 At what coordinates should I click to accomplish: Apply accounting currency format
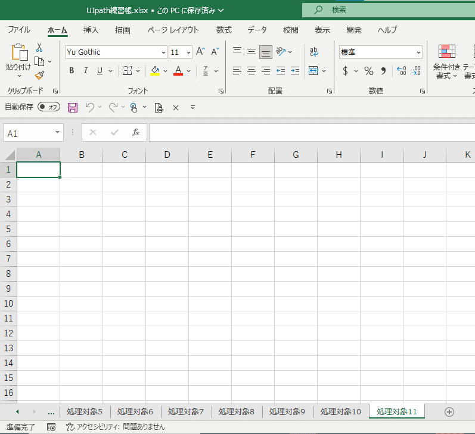pos(345,71)
